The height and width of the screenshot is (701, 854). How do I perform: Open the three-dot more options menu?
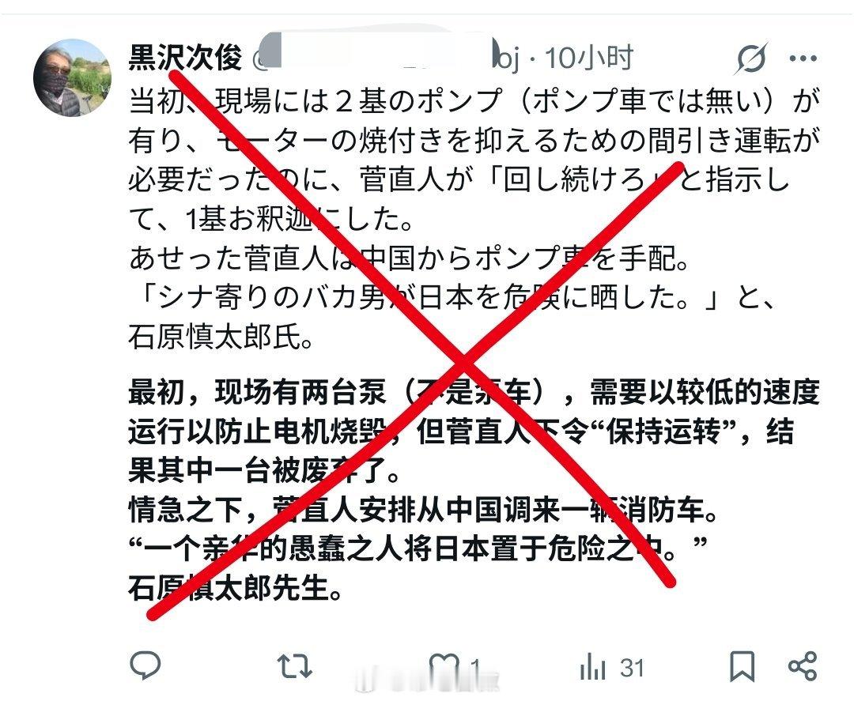[803, 58]
